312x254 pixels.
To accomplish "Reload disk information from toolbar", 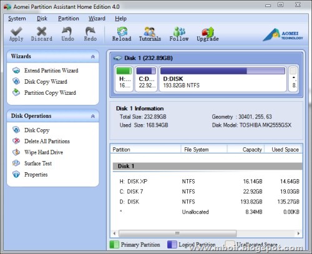I will coord(122,34).
